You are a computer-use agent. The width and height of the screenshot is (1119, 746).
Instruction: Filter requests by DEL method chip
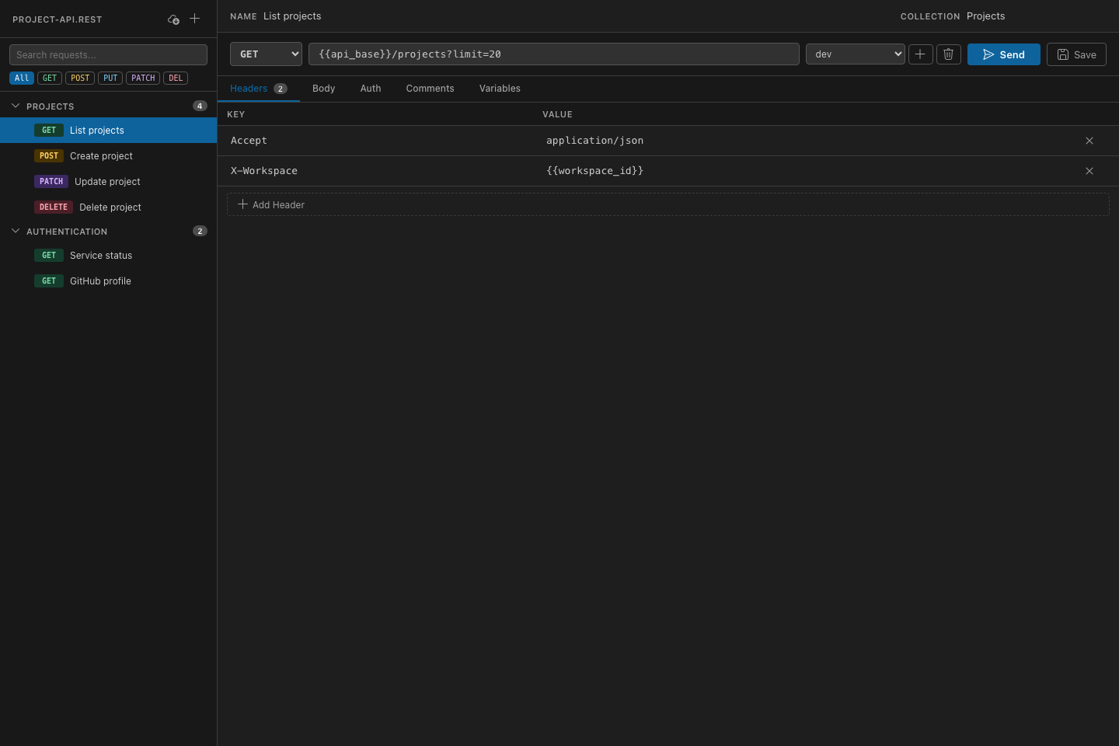pyautogui.click(x=176, y=78)
